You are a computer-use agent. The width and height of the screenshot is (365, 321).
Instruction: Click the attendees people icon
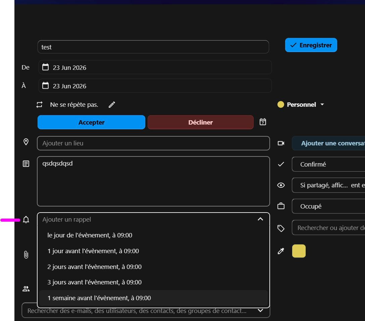coord(26,289)
